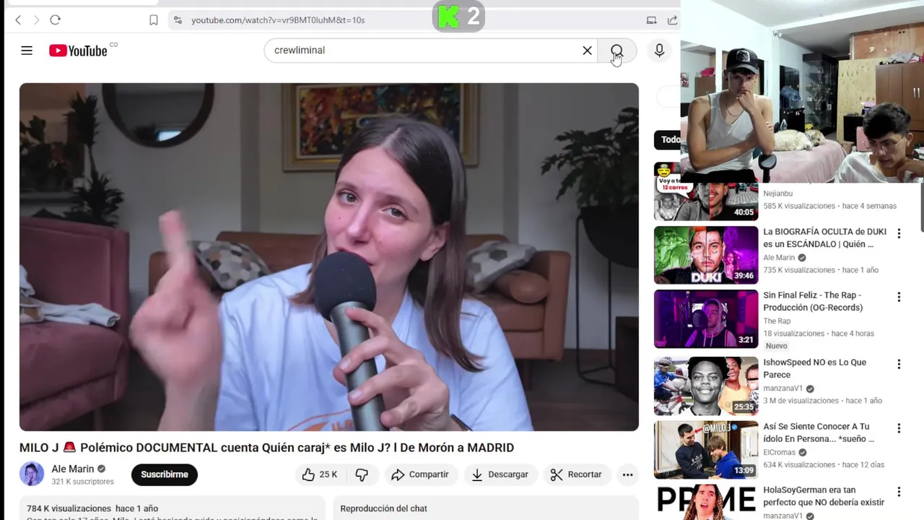Screen dimensions: 924x520
Task: Open Ale Marin channel name below video
Action: click(73, 469)
